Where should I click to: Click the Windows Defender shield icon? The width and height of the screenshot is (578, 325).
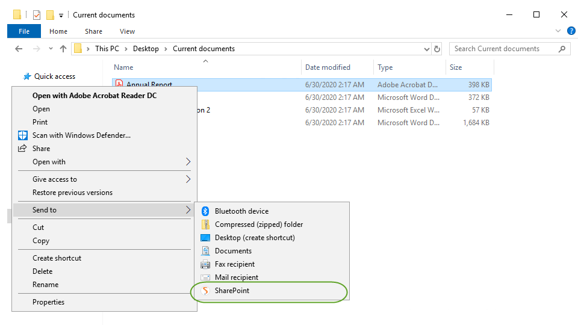23,135
